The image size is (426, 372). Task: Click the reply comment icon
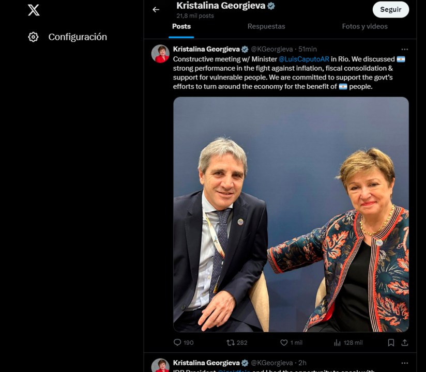[x=177, y=342]
